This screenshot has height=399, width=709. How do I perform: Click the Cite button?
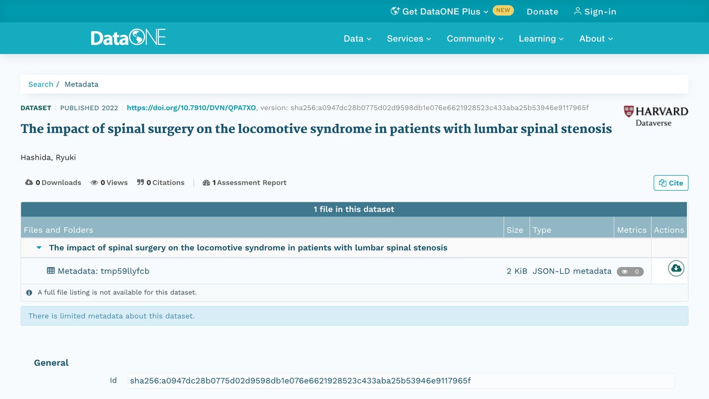671,183
